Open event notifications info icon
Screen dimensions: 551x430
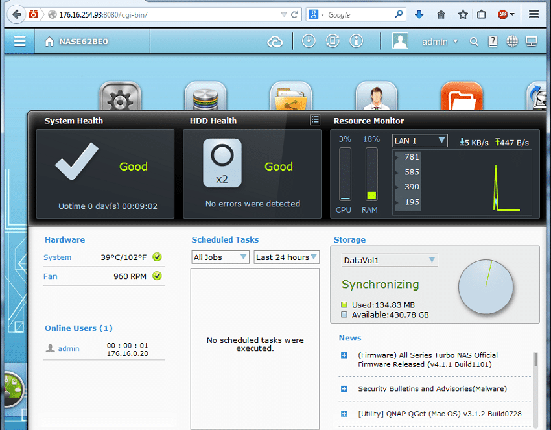click(356, 41)
